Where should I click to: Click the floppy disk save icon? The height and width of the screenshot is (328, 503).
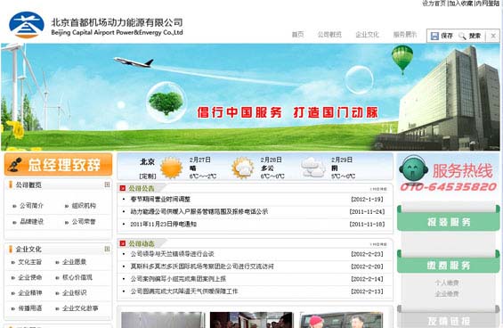(434, 36)
